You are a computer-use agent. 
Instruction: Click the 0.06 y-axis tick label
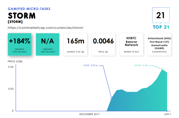tap(11, 67)
